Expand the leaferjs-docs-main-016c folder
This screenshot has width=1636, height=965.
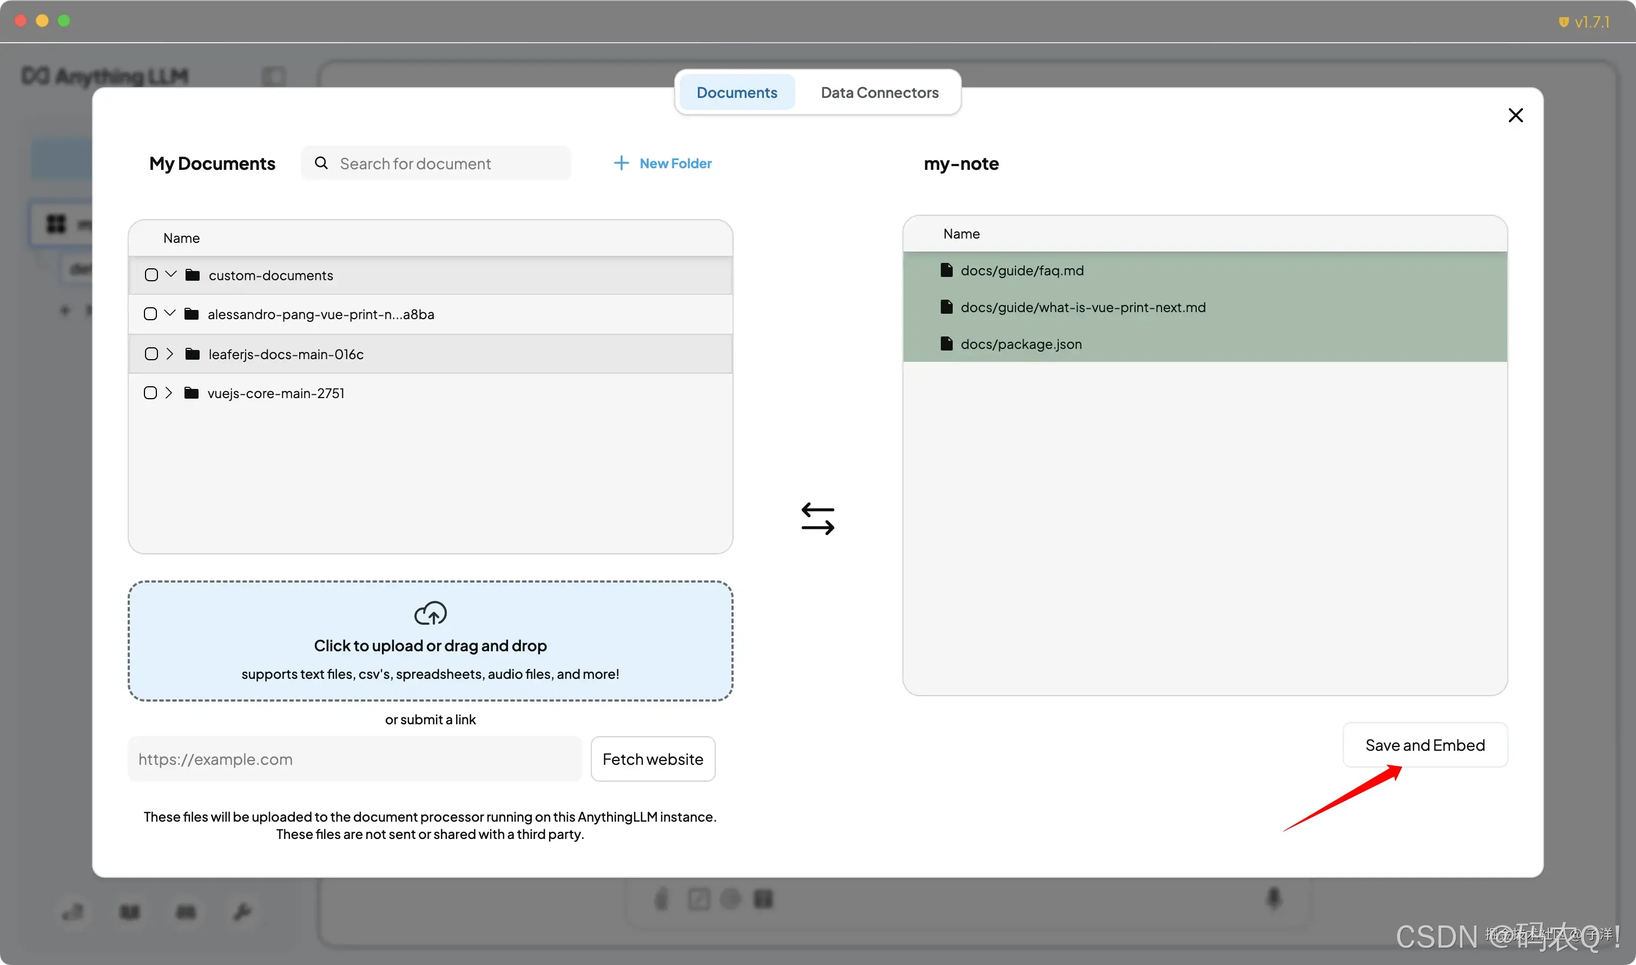(x=170, y=354)
